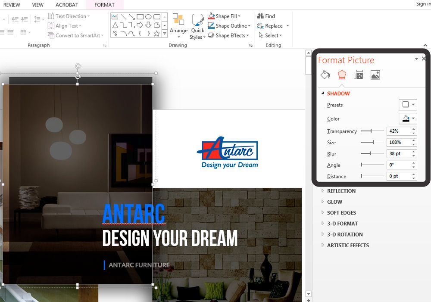Open the Shape Effects dropdown
Image resolution: width=431 pixels, height=302 pixels.
(x=228, y=35)
